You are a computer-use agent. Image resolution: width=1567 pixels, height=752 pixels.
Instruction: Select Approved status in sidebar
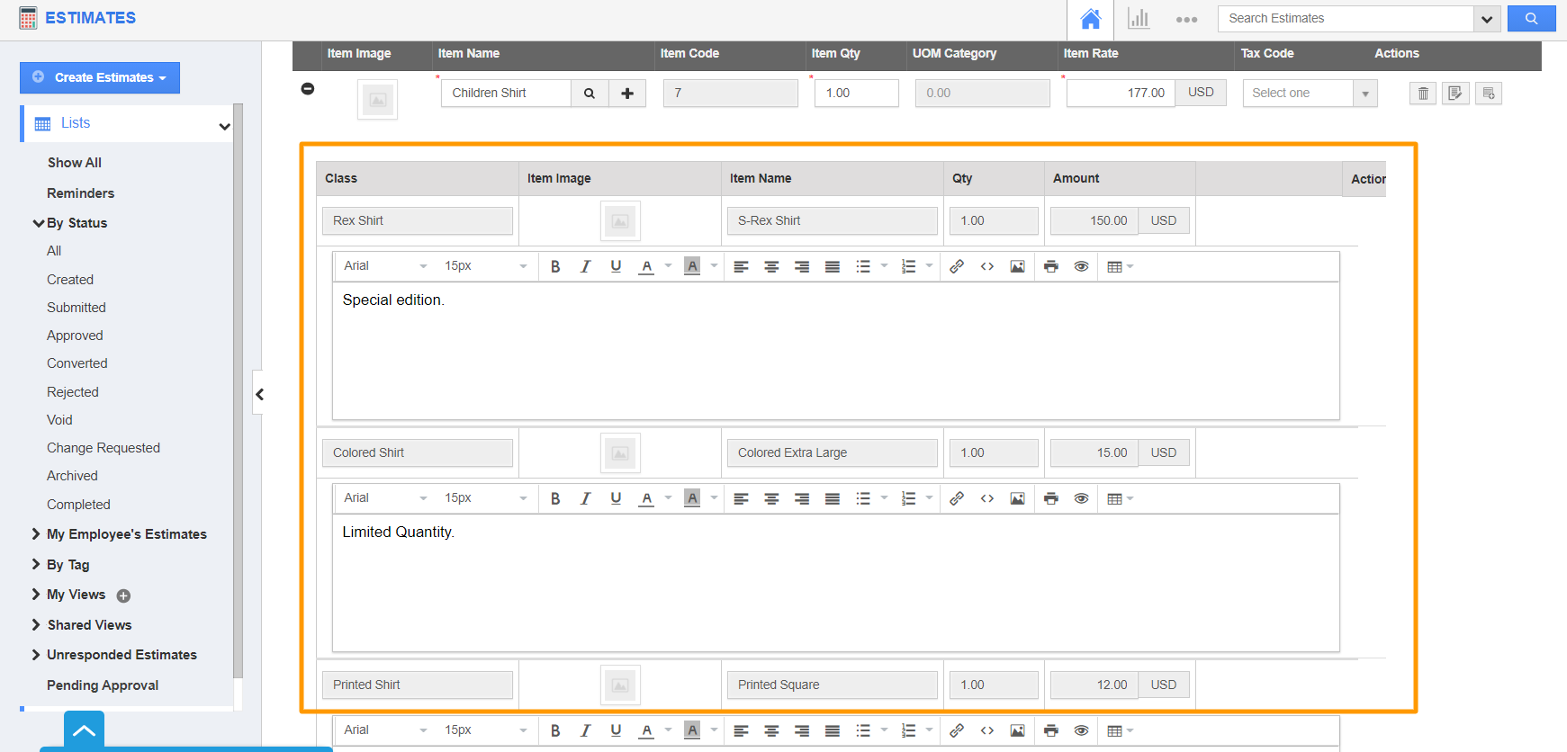[x=75, y=336]
